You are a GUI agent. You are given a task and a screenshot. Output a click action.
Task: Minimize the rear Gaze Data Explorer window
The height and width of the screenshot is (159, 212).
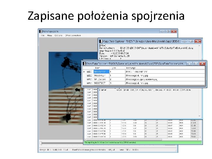[184, 42]
